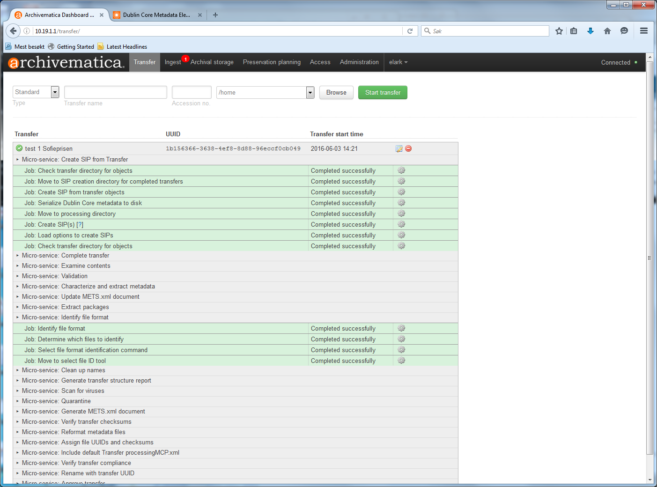
Task: Open Mest besøkt bookmark
Action: [x=25, y=46]
